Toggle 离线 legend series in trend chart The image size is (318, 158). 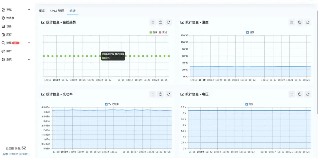coord(163,32)
